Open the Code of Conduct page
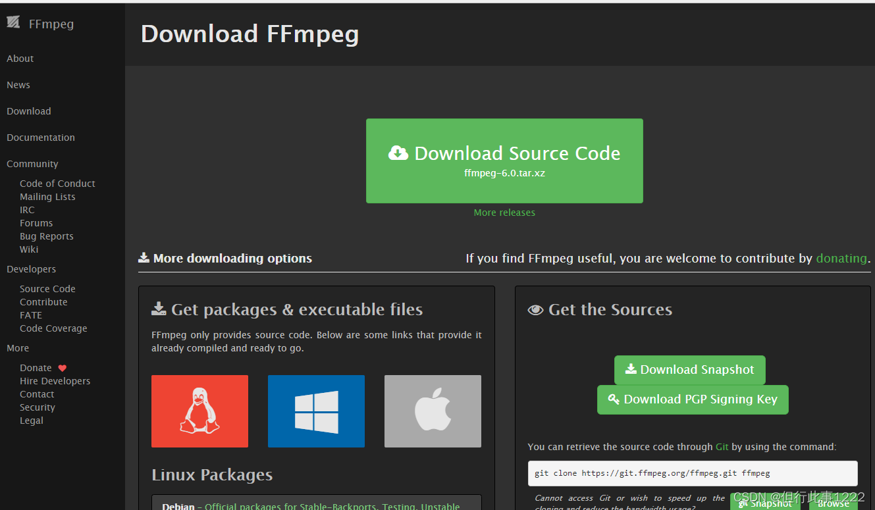 coord(57,184)
